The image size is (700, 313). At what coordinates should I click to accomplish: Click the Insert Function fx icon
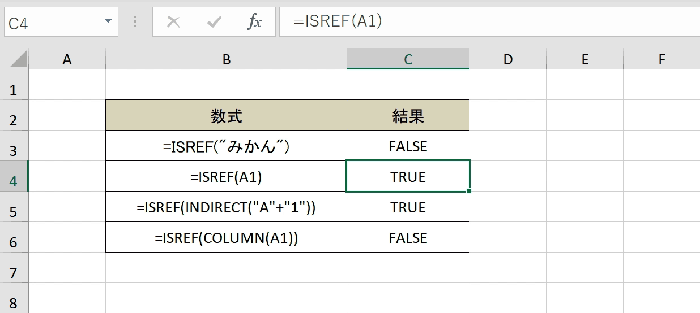255,22
